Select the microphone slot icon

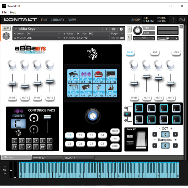pos(98,87)
